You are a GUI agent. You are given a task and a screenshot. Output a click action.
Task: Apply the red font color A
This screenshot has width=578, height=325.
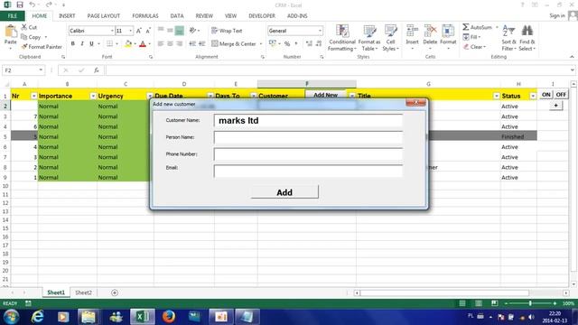tap(143, 44)
